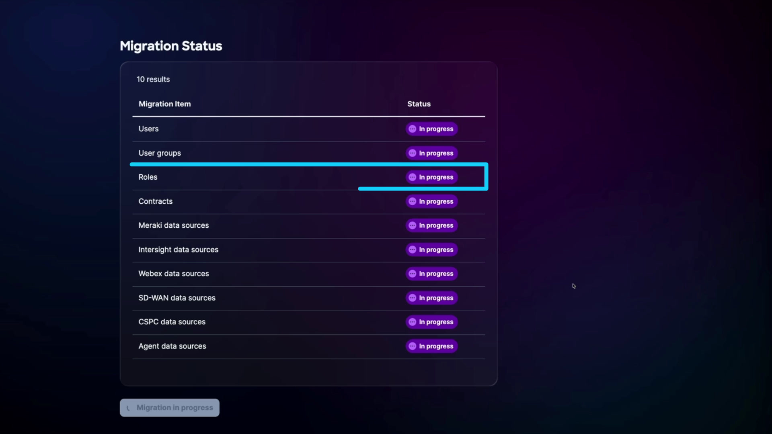The height and width of the screenshot is (434, 772).
Task: Click the Users in-progress status icon
Action: (x=412, y=129)
